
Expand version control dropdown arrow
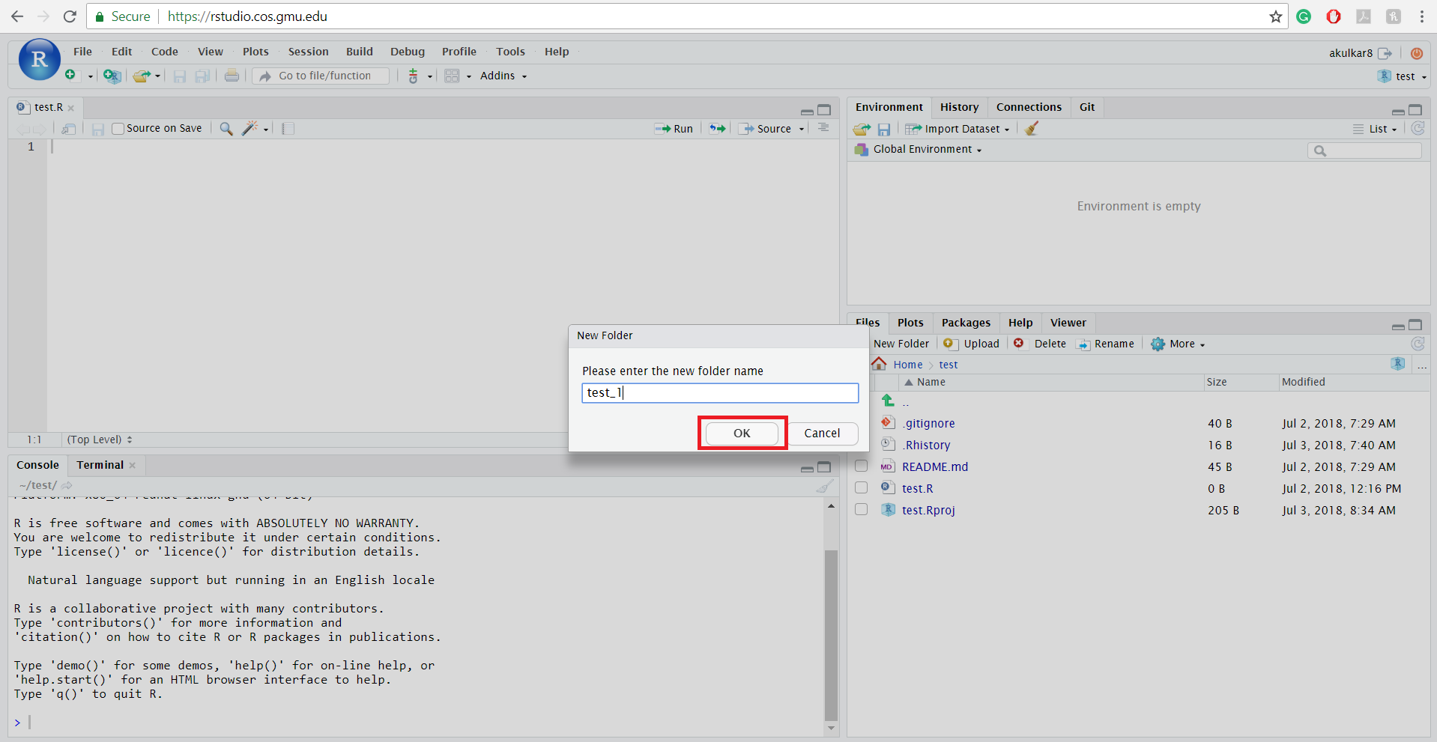pyautogui.click(x=430, y=76)
